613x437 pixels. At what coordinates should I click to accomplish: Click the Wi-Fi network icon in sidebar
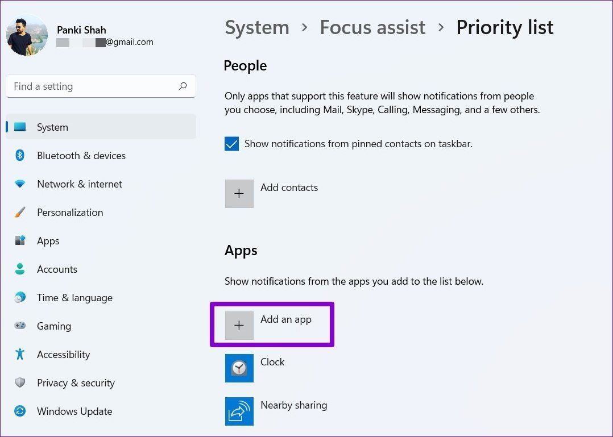pyautogui.click(x=20, y=184)
